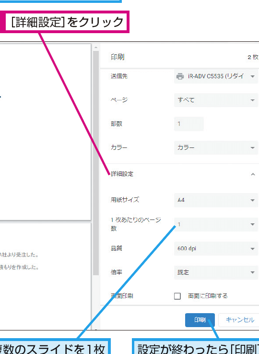The height and width of the screenshot is (354, 259).
Task: Collapse the 詳細設定 section with chevron
Action: pyautogui.click(x=253, y=174)
